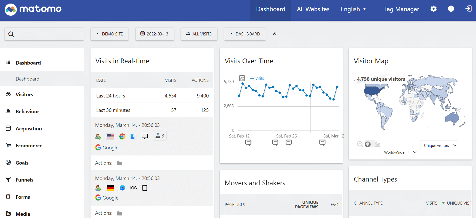Open the Unique visitors metric dropdown
The height and width of the screenshot is (218, 476).
pyautogui.click(x=439, y=145)
